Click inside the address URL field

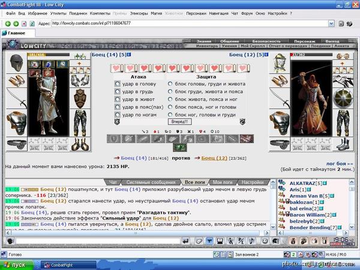point(190,23)
